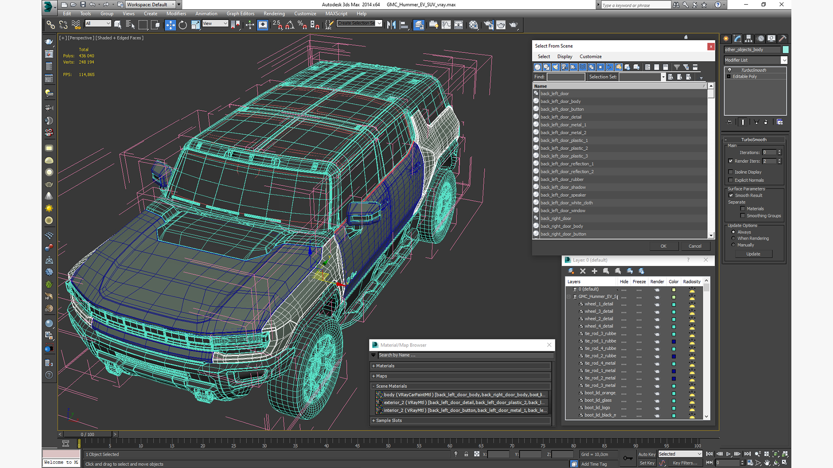Open Graph Editors menu
This screenshot has height=468, width=833.
pos(240,13)
